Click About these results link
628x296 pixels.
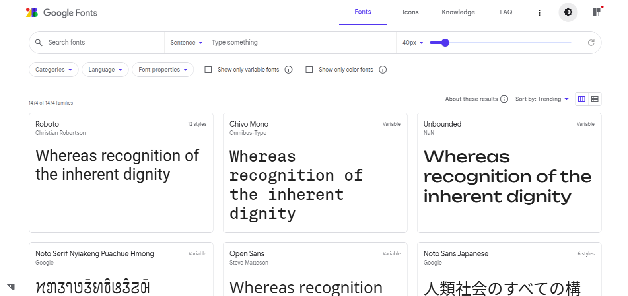click(x=471, y=99)
